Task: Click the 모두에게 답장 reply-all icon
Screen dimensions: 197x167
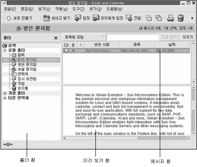Action: [x=96, y=18]
